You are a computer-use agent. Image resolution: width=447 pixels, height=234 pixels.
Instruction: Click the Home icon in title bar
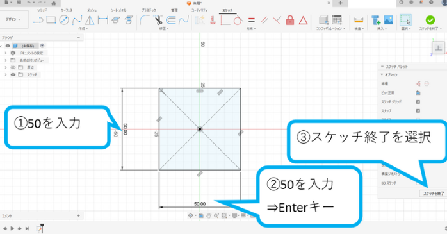pyautogui.click(x=54, y=3)
